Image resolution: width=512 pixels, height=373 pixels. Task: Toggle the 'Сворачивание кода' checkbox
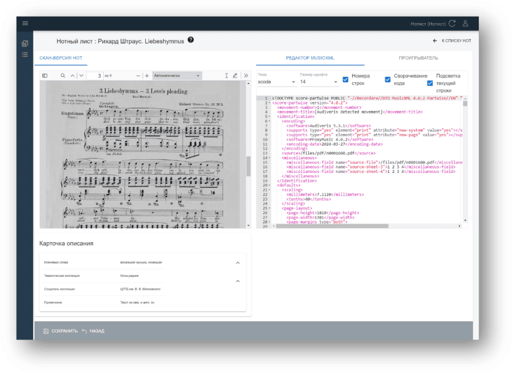[x=387, y=79]
